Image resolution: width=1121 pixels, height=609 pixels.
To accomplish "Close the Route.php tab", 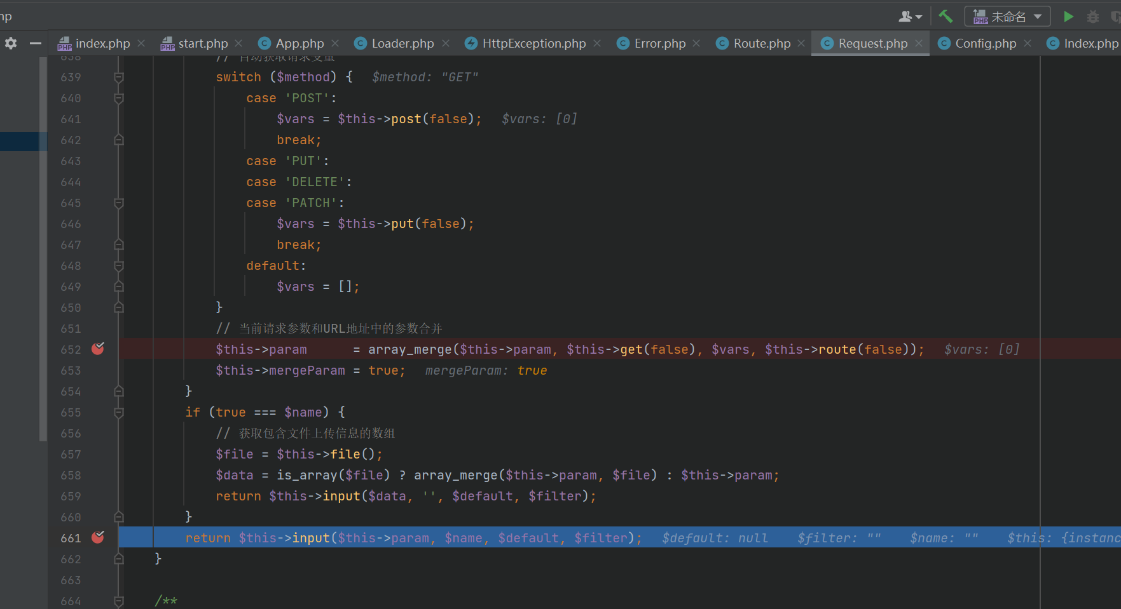I will click(801, 43).
